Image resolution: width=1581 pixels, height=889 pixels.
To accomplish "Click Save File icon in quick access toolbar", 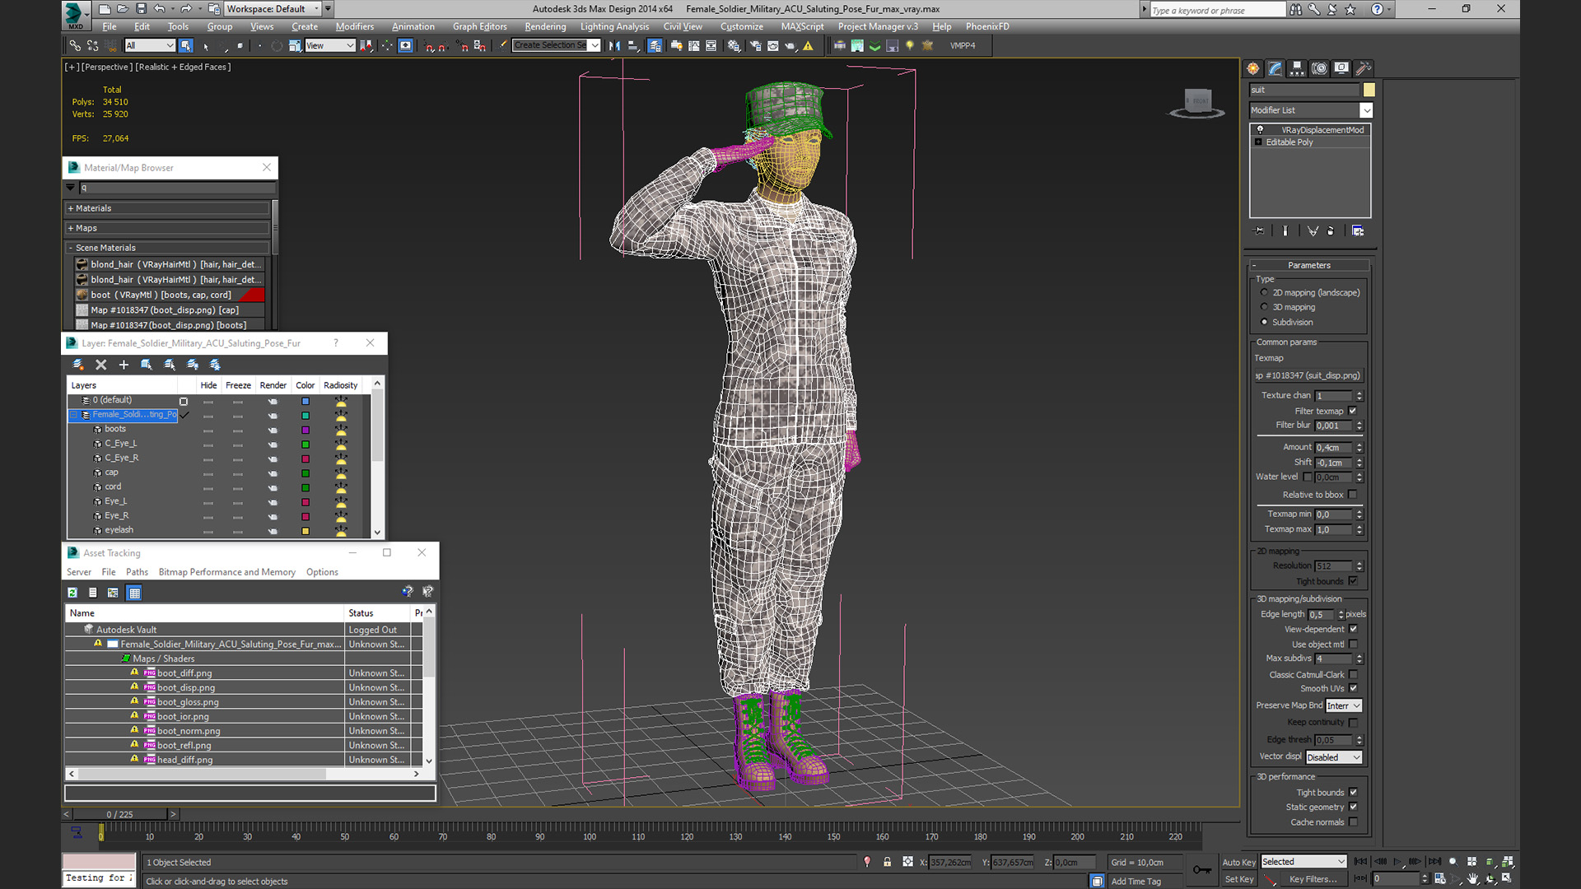I will (x=141, y=9).
